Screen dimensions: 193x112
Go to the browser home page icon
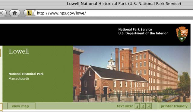tap(15, 13)
